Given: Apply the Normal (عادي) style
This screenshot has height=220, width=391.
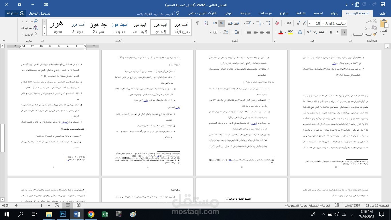Looking at the screenshot, I should [x=160, y=27].
